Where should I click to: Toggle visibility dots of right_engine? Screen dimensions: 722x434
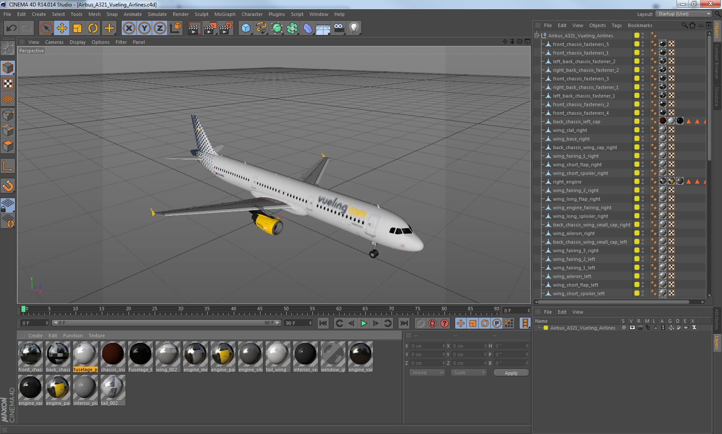tap(643, 182)
